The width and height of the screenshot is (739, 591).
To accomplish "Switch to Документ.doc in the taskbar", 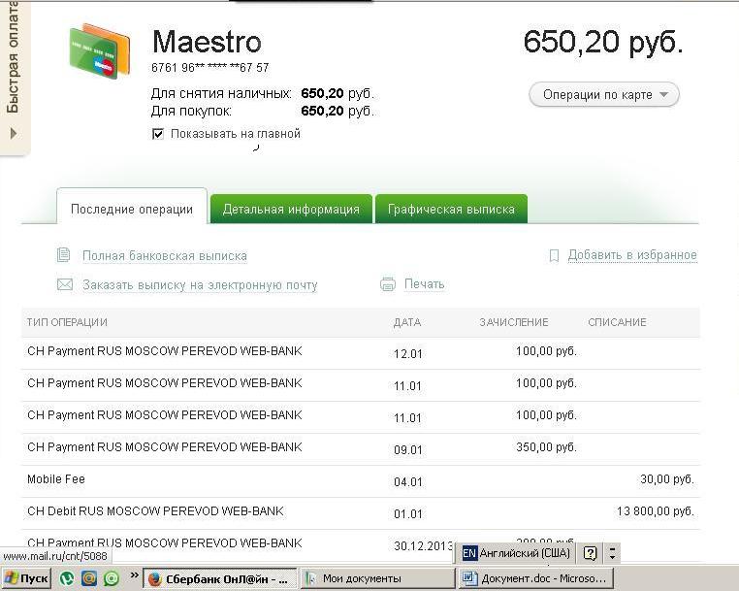I will pos(533,578).
